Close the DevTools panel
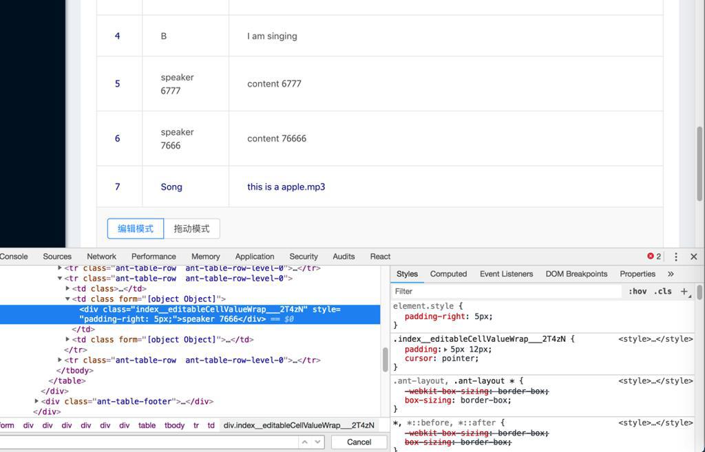 [693, 257]
